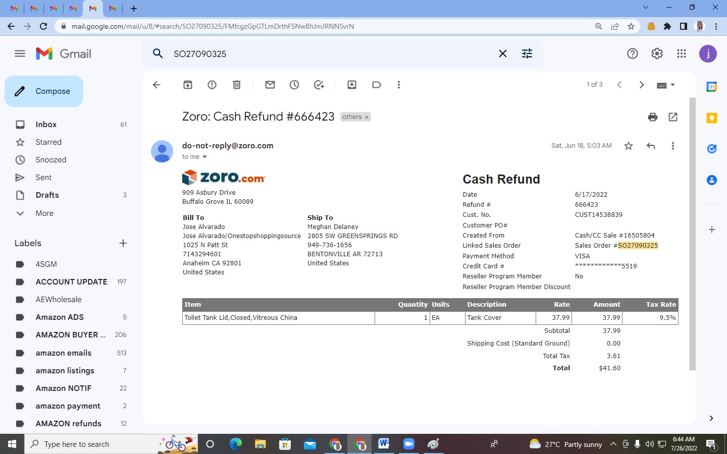Open a new Chrome tab
727x454 pixels.
pyautogui.click(x=134, y=8)
